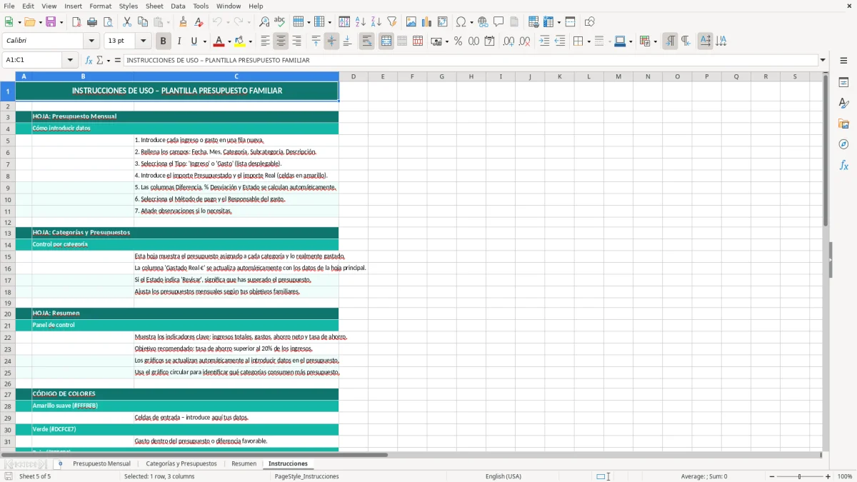The height and width of the screenshot is (482, 857).
Task: Open the Gallery in the sidebar
Action: (843, 124)
